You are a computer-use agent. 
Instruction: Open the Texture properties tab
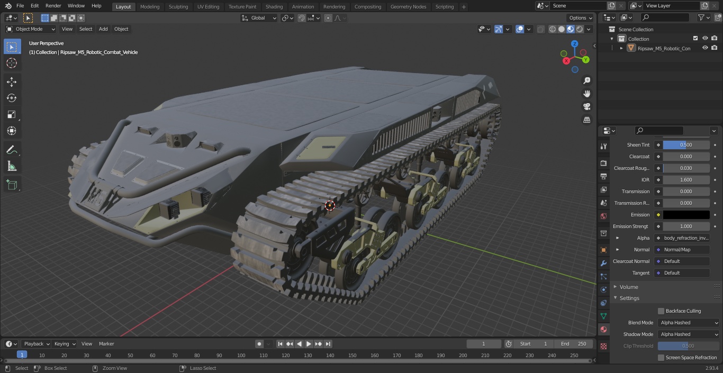(603, 346)
